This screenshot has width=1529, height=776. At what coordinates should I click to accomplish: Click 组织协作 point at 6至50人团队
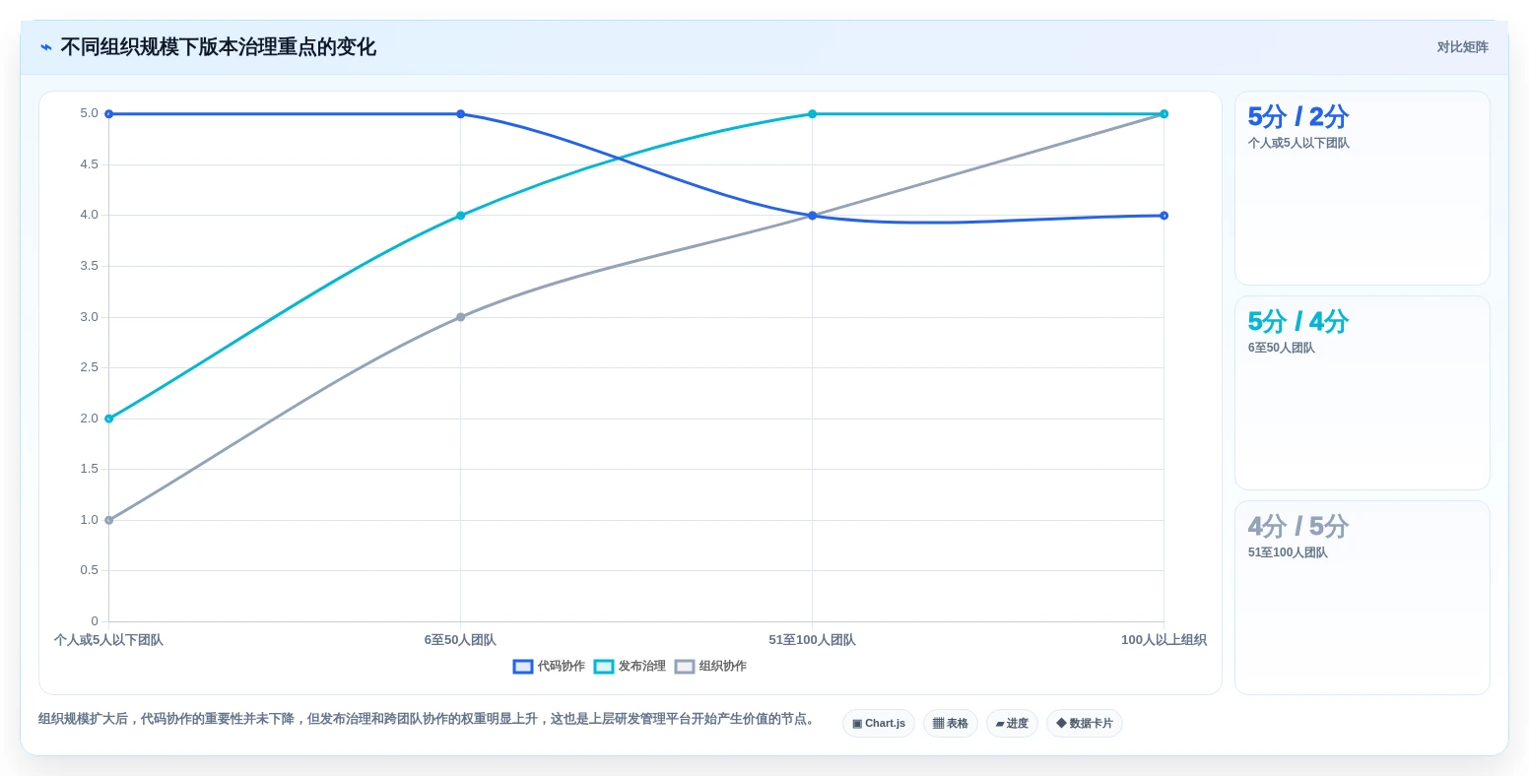tap(460, 317)
